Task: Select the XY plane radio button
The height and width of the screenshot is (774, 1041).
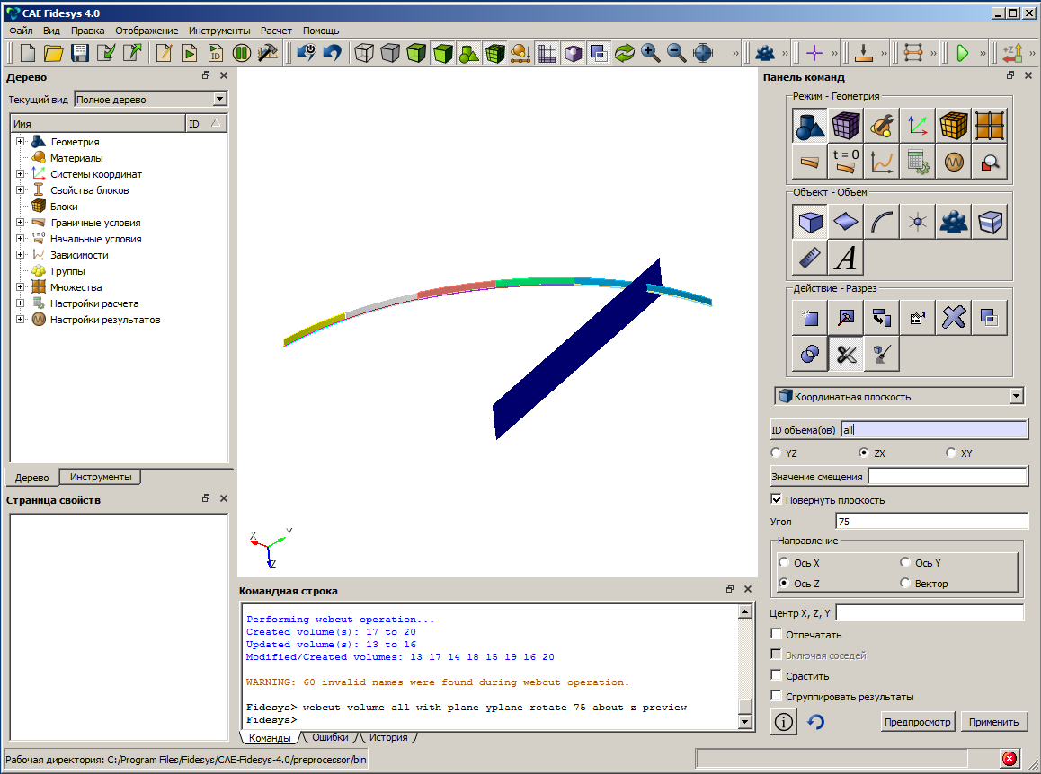Action: click(x=951, y=453)
